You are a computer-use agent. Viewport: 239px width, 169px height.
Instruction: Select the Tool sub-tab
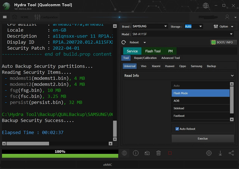[126, 58]
